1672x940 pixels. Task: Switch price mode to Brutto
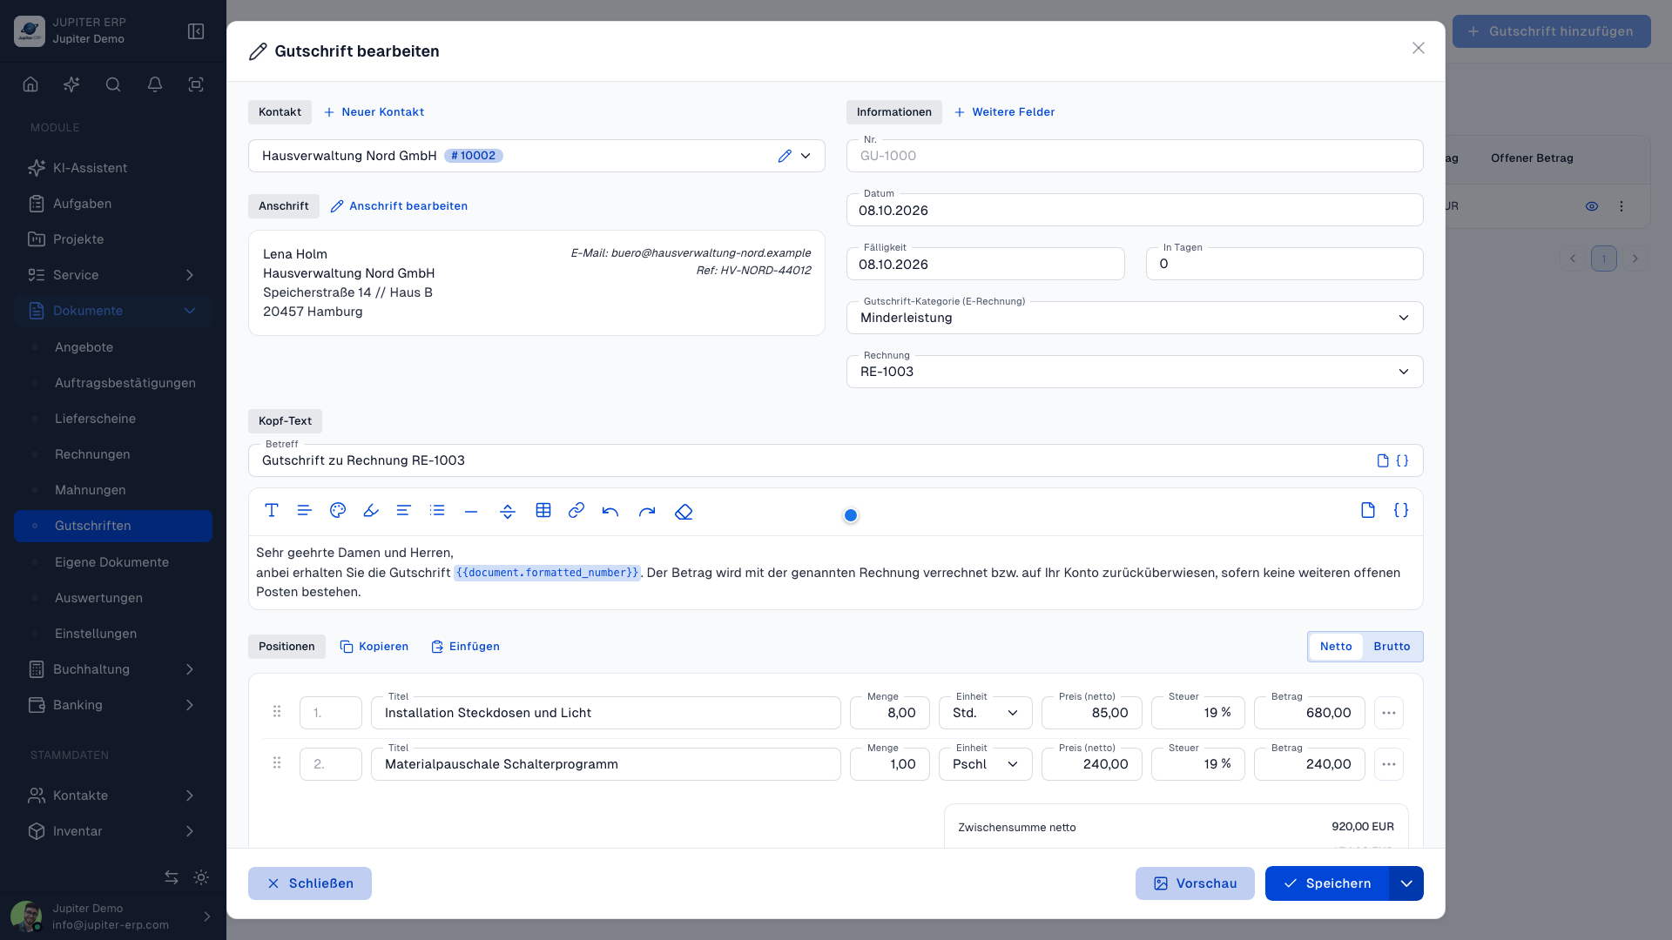click(1392, 647)
